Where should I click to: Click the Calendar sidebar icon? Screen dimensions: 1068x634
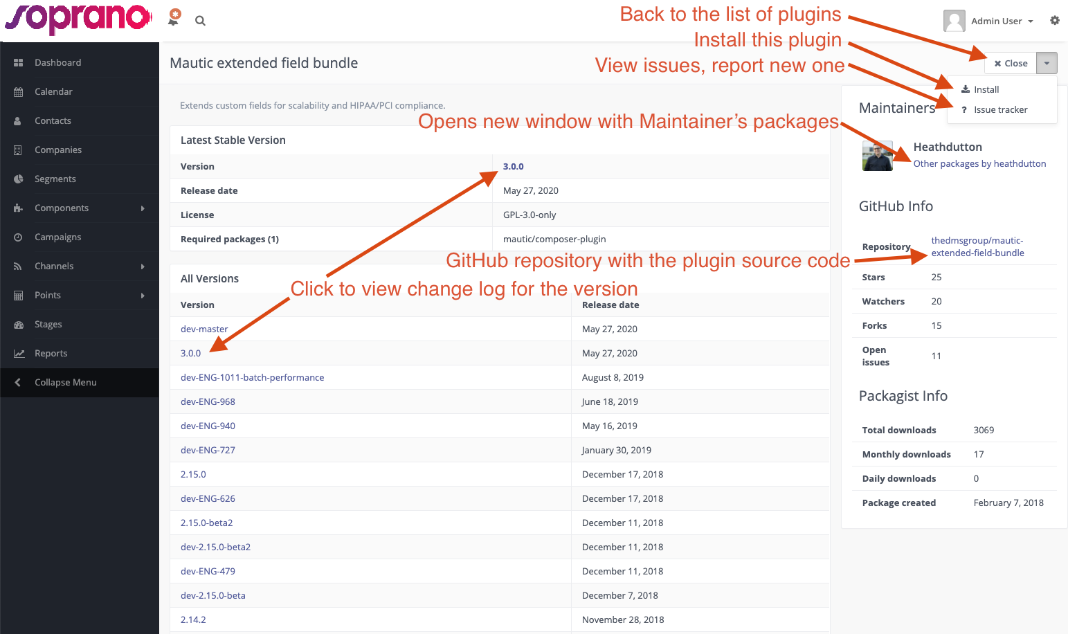[19, 91]
